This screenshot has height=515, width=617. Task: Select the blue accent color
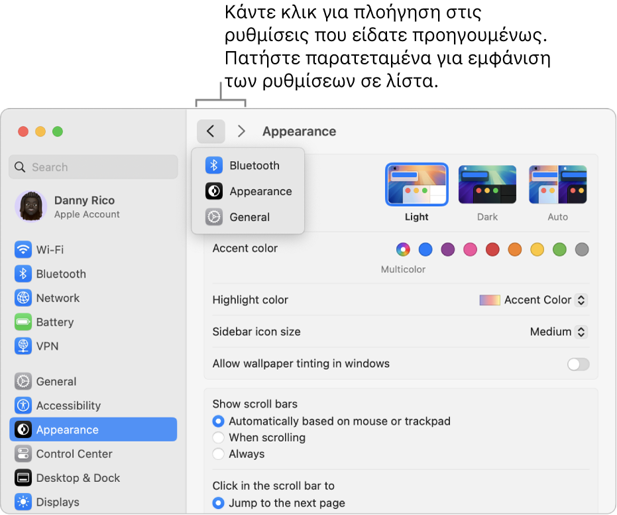pos(425,249)
